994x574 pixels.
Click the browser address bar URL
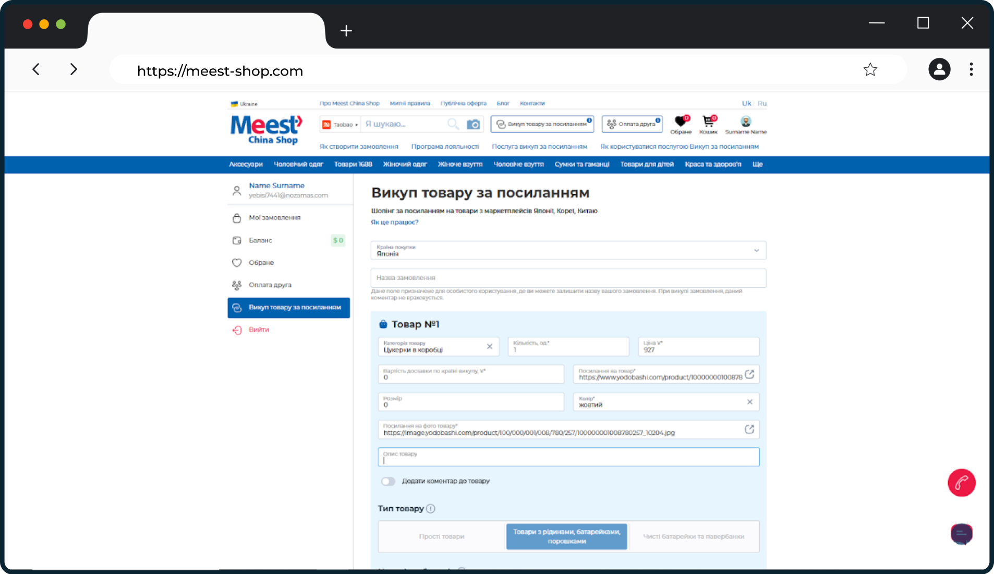[x=220, y=71]
